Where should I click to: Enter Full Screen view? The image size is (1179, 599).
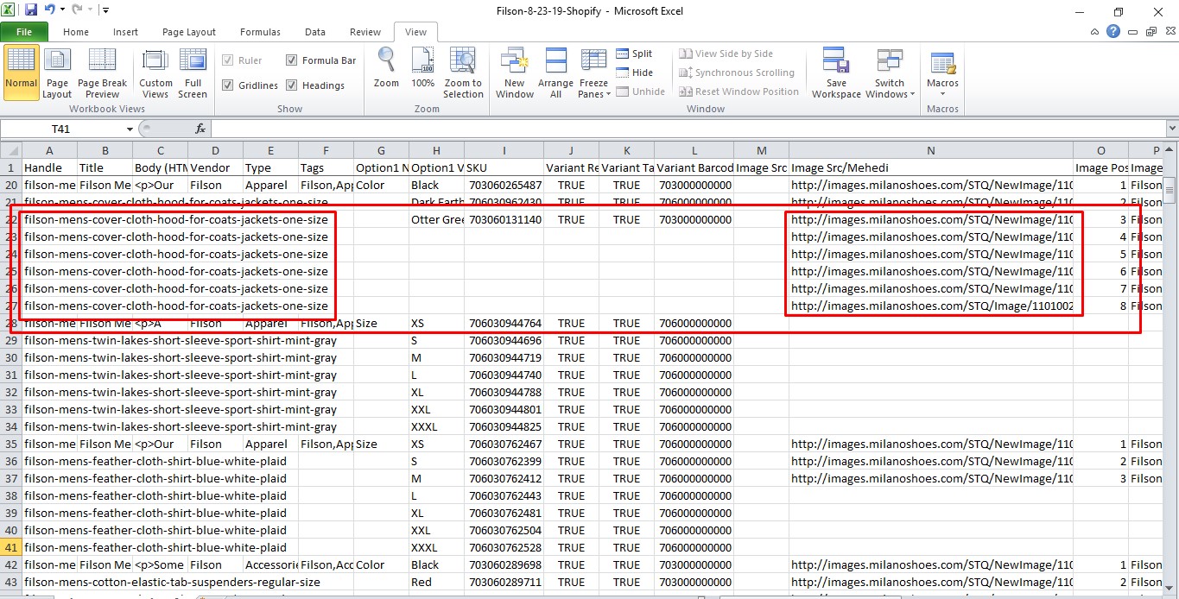coord(193,73)
